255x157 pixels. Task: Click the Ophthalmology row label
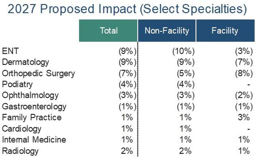point(30,95)
